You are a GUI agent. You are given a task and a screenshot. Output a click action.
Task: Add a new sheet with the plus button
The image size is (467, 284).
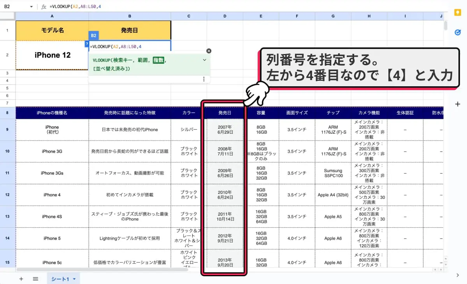(21, 279)
